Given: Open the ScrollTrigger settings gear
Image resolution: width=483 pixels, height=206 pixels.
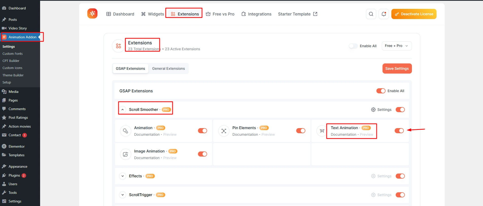Looking at the screenshot, I should (373, 195).
